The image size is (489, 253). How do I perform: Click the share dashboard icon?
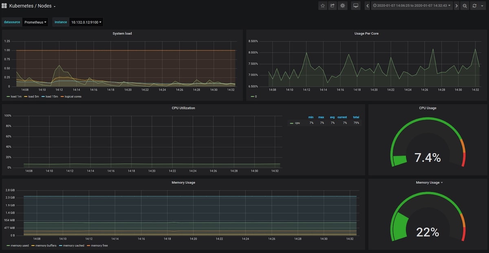click(333, 6)
